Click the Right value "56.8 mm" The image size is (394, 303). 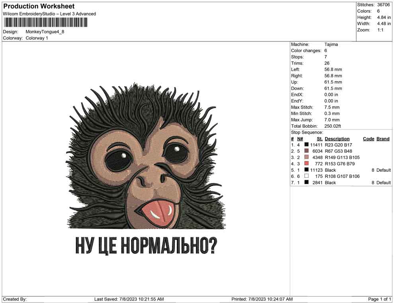(x=333, y=76)
